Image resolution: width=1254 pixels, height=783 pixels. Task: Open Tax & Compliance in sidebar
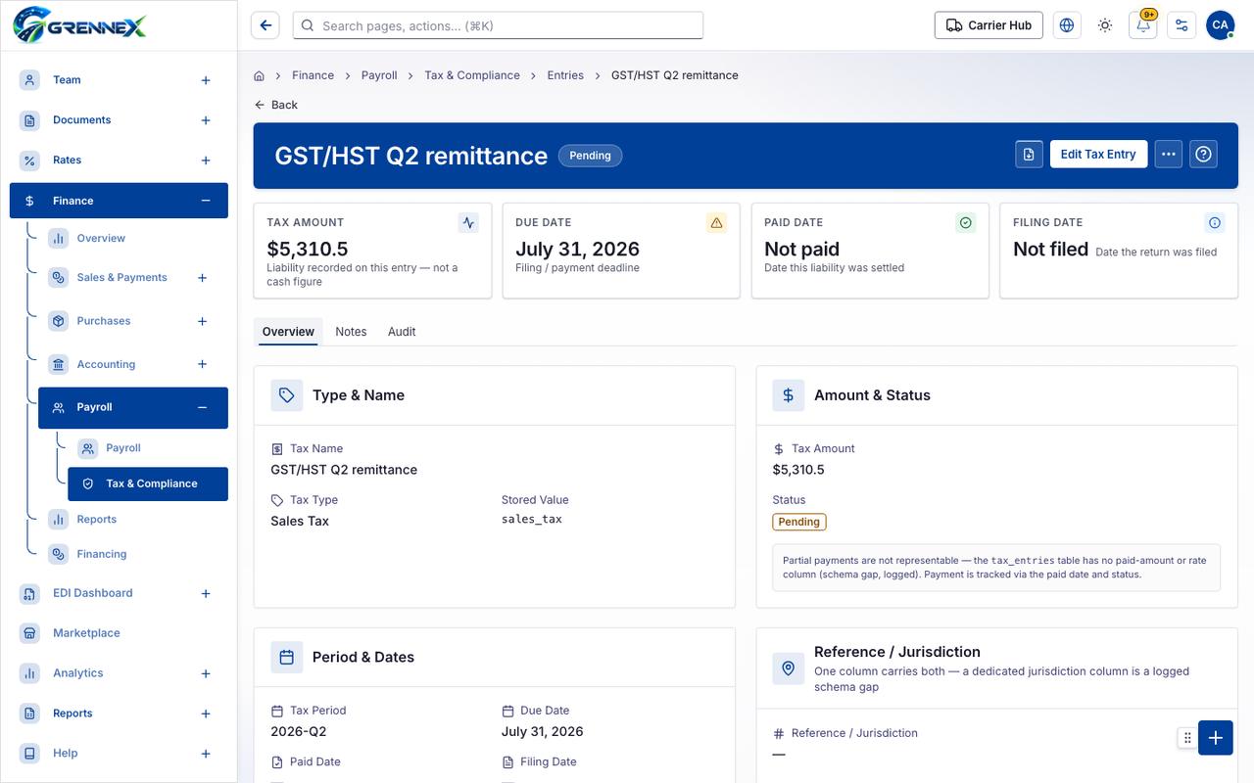(148, 484)
